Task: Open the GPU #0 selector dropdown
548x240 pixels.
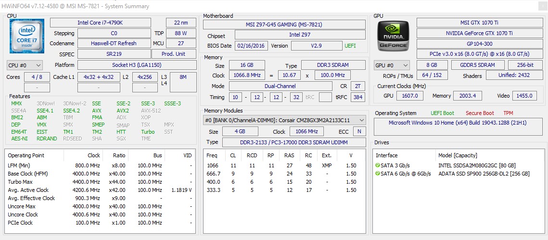Action: (392, 65)
